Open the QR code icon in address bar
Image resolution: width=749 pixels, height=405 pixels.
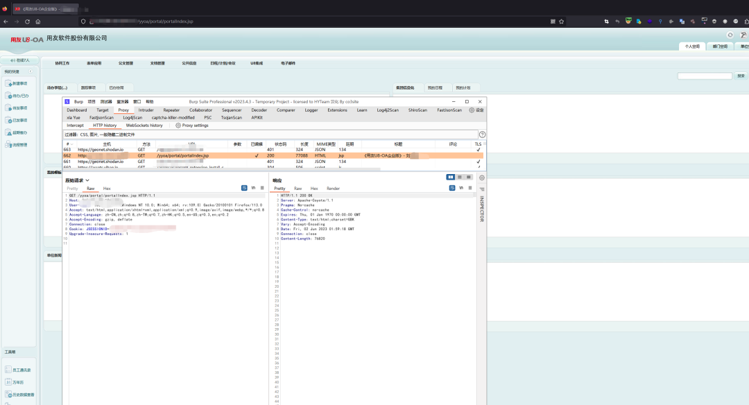coord(553,21)
